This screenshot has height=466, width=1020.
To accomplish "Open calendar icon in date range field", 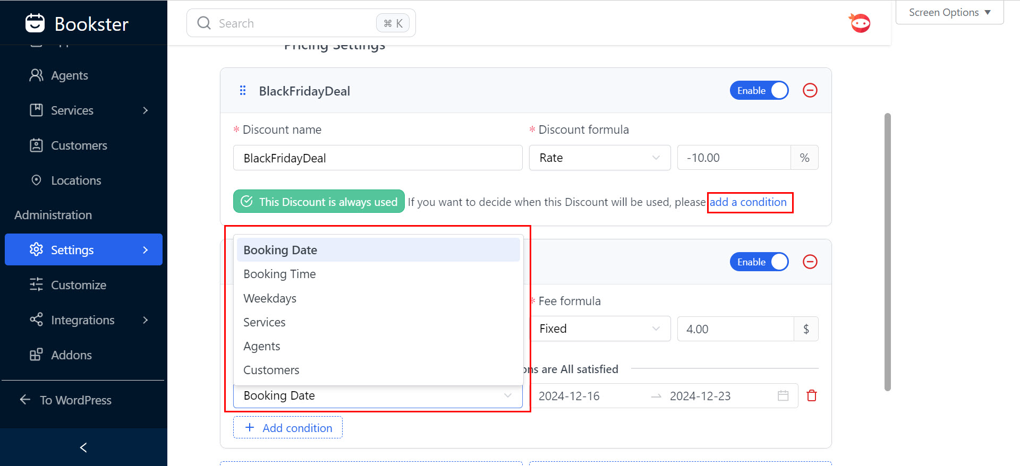I will pos(783,396).
